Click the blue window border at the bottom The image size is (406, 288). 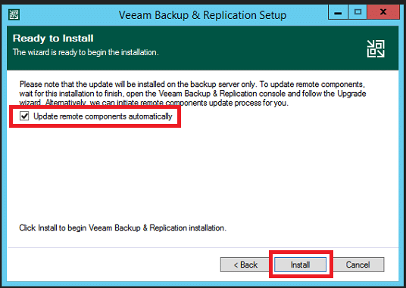(203, 283)
